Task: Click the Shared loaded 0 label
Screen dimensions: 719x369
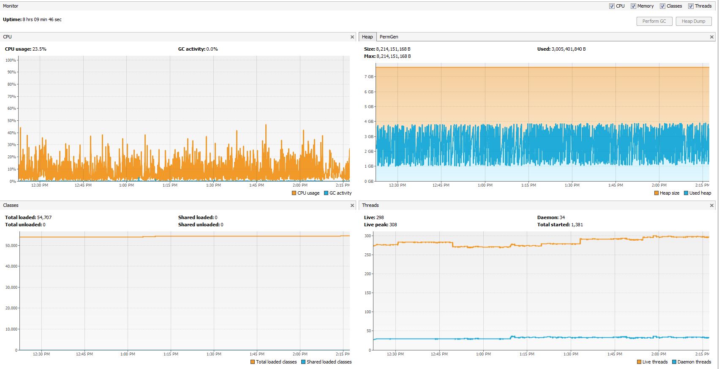Action: coord(198,217)
